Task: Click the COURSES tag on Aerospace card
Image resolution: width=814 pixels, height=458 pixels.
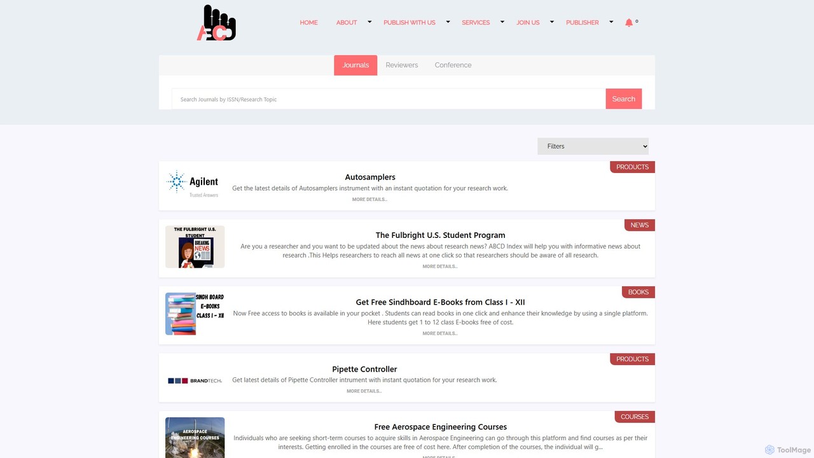Action: point(635,417)
